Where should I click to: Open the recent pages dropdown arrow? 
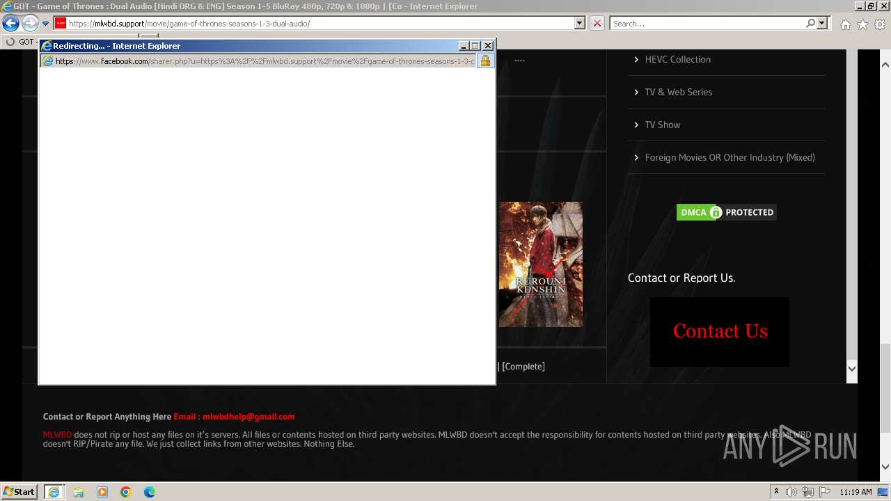[x=45, y=24]
